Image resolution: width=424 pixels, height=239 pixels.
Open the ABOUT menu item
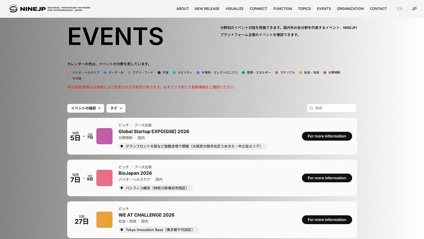tap(183, 9)
